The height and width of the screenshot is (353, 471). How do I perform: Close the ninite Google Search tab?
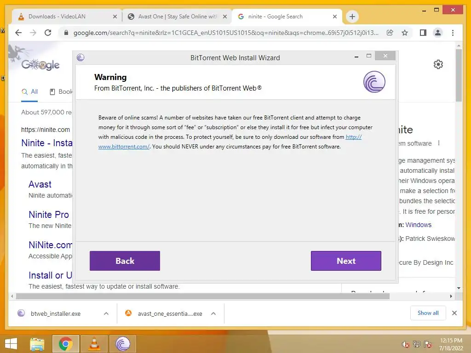pyautogui.click(x=335, y=17)
